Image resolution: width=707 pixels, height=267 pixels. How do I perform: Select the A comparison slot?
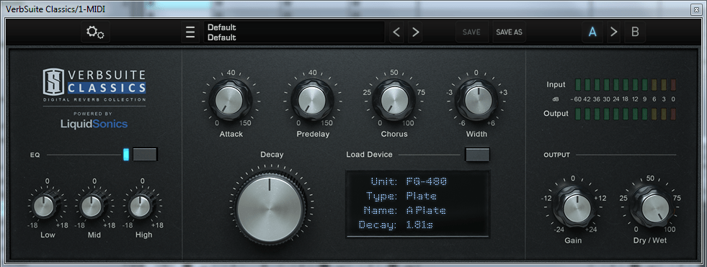[x=592, y=32]
